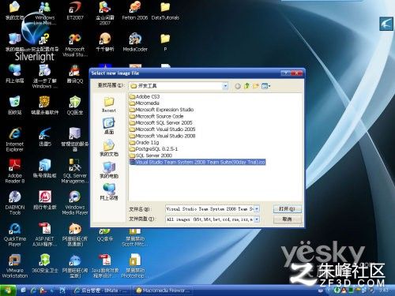Expand the Look in folder dropdown
Screen dimensions: 395x296
coord(225,86)
